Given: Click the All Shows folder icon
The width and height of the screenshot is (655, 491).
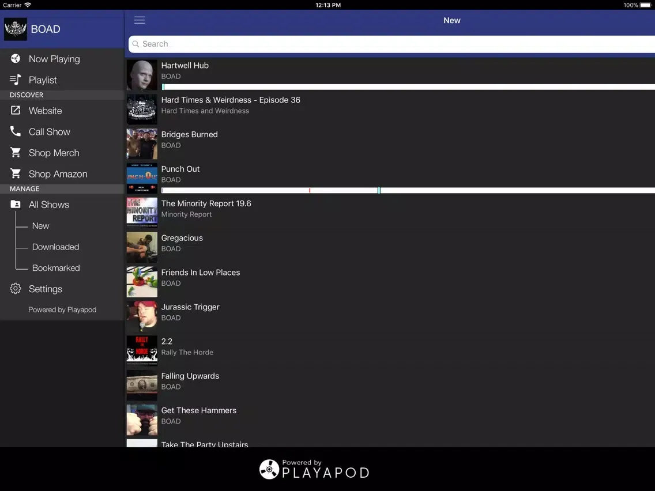Looking at the screenshot, I should (16, 204).
